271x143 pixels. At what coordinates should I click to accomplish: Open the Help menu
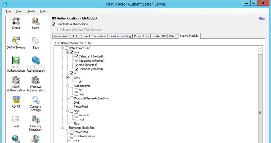pyautogui.click(x=43, y=11)
